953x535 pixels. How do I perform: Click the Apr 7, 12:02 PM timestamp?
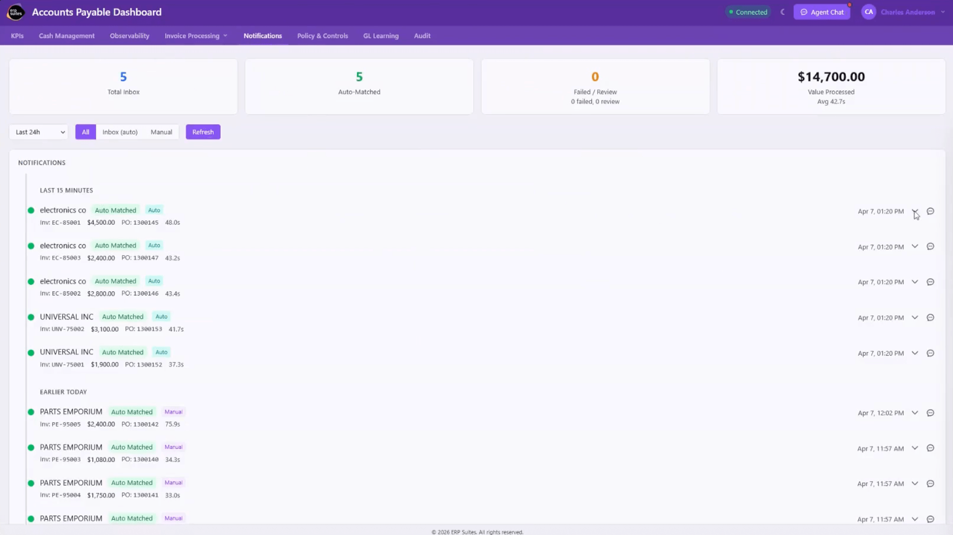click(x=880, y=413)
